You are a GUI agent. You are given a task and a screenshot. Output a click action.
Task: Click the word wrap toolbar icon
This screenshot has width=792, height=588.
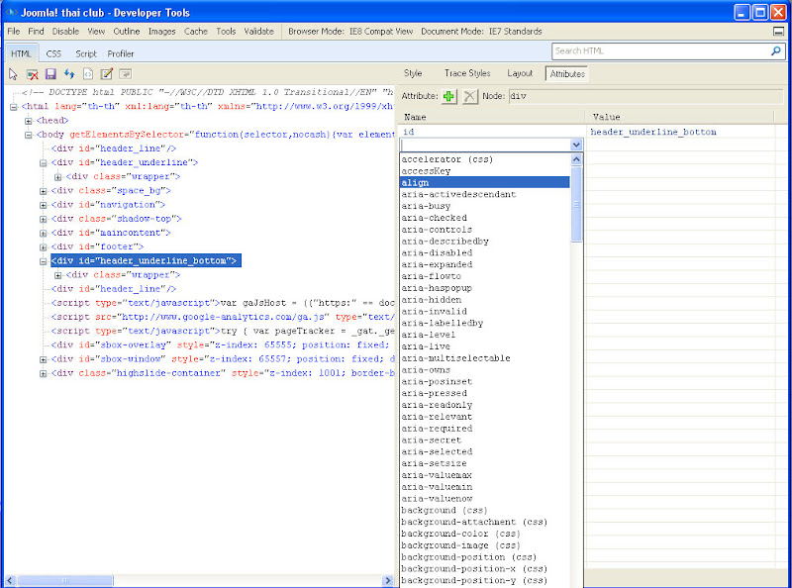[126, 74]
